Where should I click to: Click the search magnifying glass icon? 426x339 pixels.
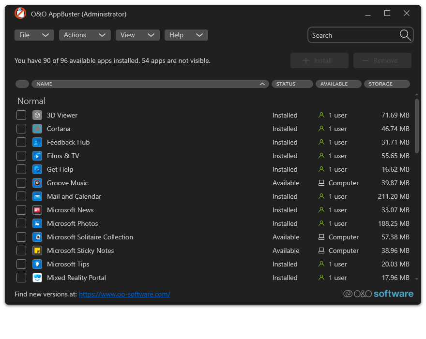(x=405, y=35)
